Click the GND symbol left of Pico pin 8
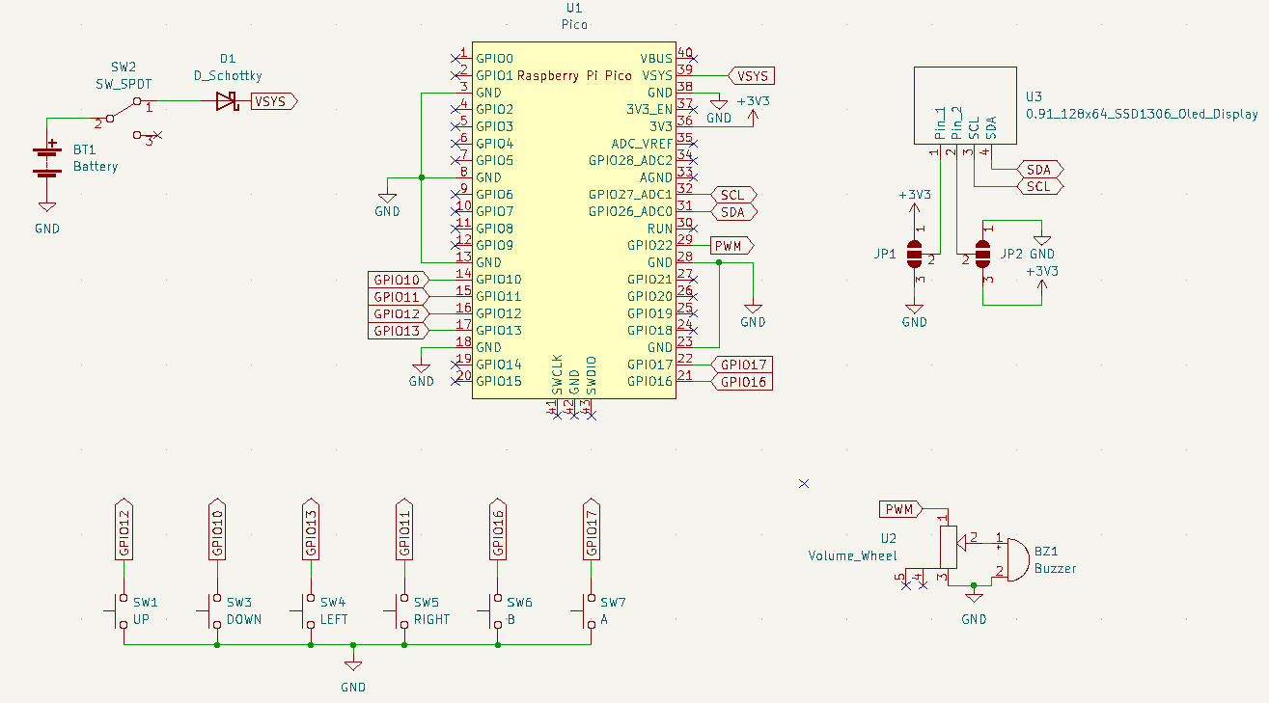The width and height of the screenshot is (1269, 703). (387, 200)
